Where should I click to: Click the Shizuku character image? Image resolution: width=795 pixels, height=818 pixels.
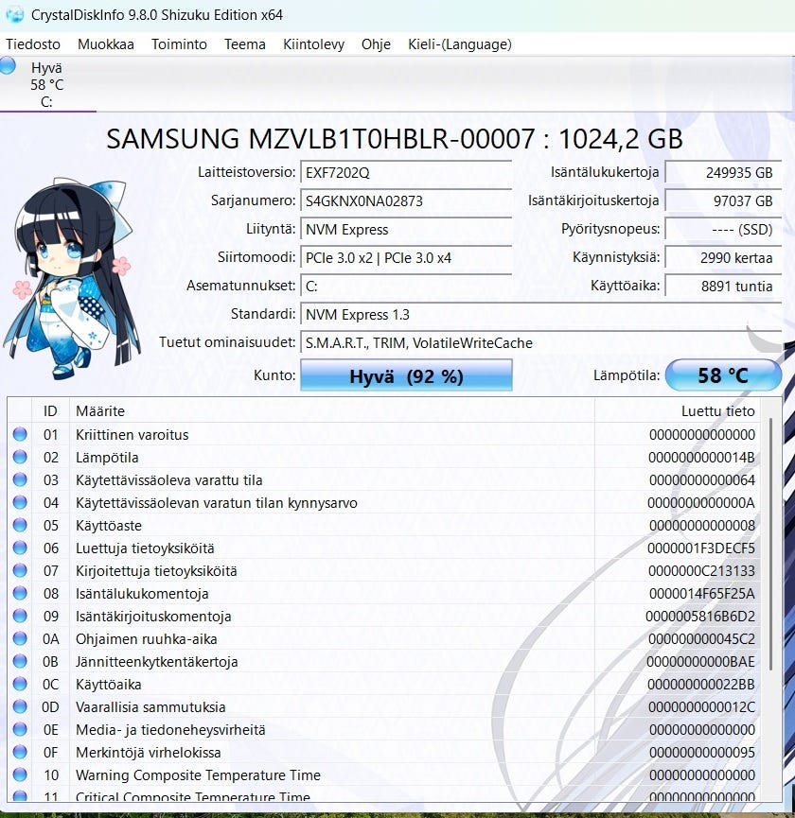[x=72, y=278]
